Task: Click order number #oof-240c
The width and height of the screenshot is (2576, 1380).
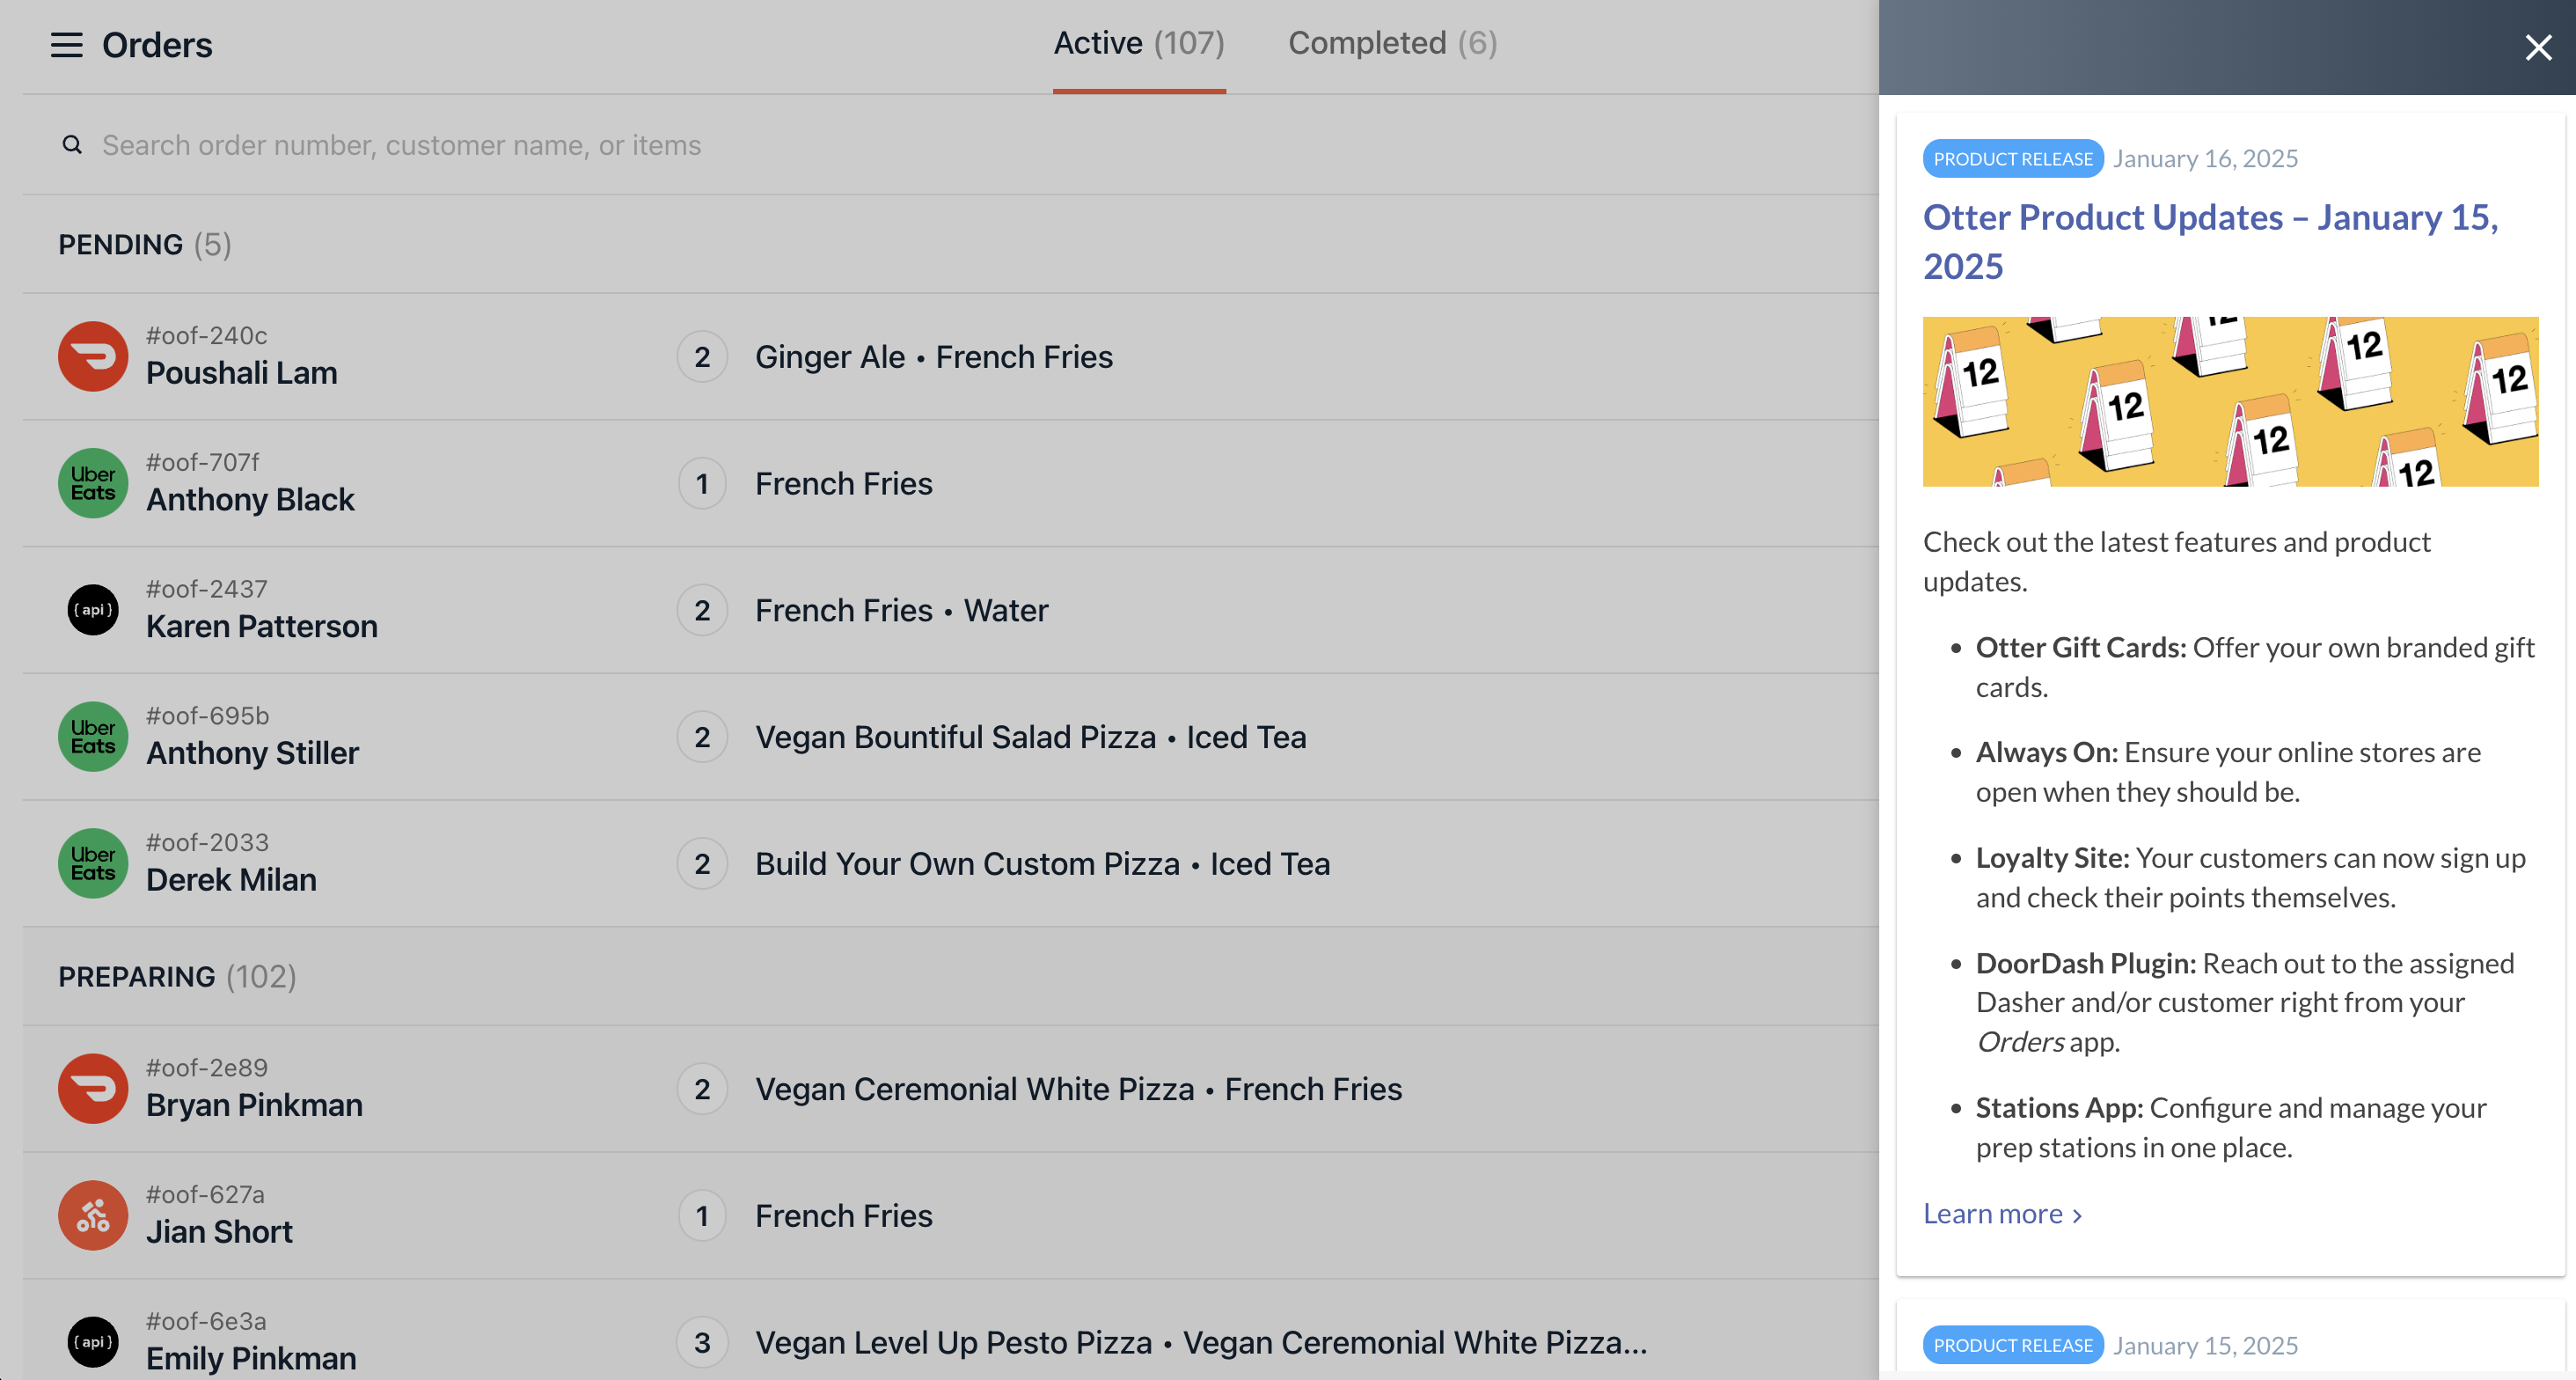Action: pos(206,335)
